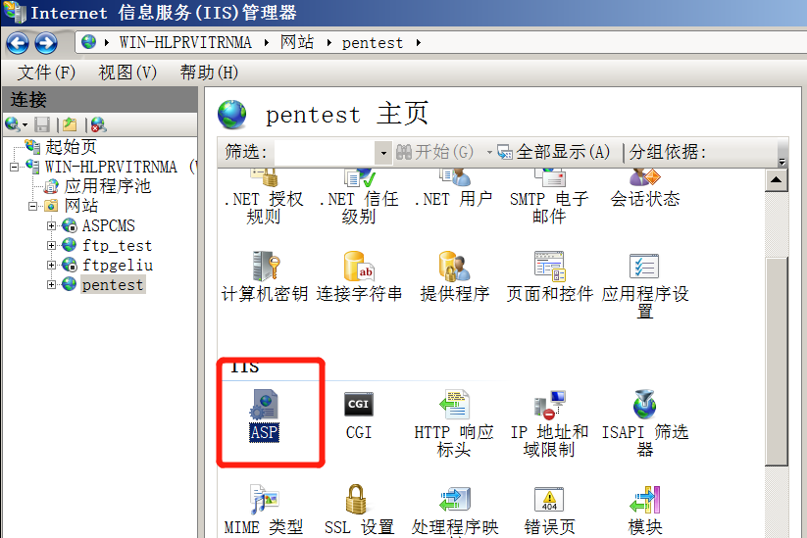Open the 文件(F) menu
Image resolution: width=807 pixels, height=538 pixels.
point(46,73)
